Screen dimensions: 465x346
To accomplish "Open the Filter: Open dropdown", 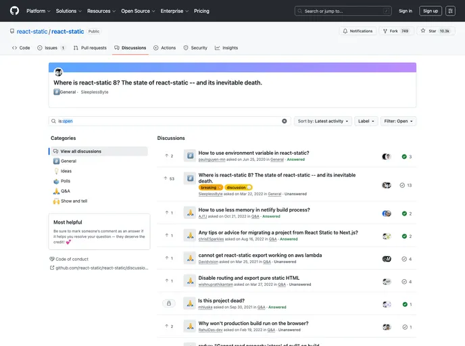I will coord(398,121).
